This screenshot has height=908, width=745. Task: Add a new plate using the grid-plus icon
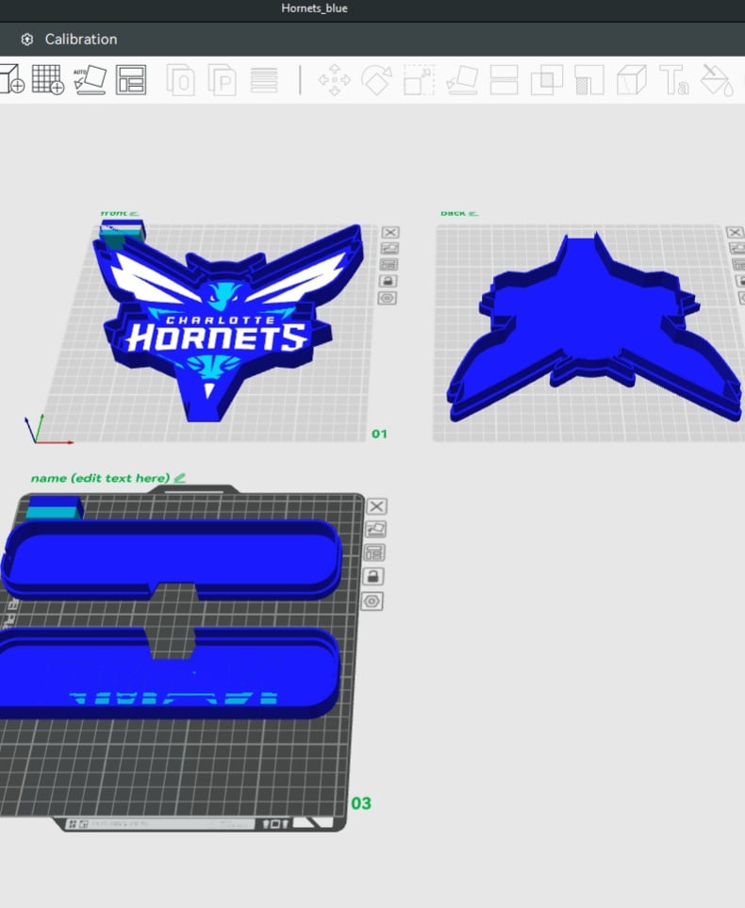click(48, 79)
